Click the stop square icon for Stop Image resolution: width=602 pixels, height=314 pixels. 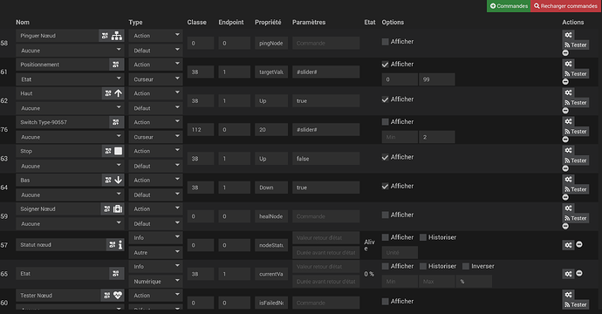pyautogui.click(x=119, y=151)
